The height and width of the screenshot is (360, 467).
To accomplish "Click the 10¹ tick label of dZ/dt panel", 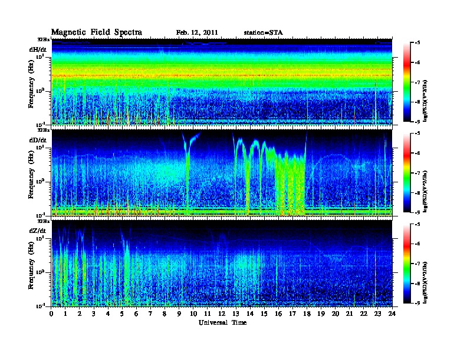I will tap(41, 238).
